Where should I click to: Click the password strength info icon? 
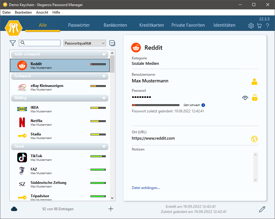[203, 105]
